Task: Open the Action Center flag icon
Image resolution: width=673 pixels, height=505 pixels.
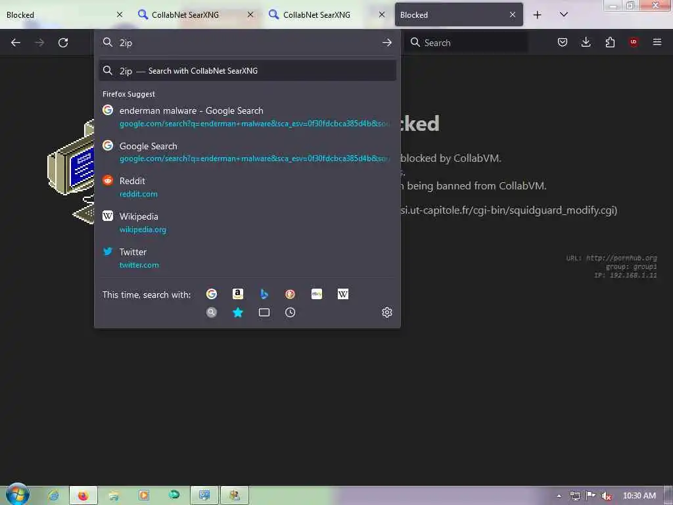Action: click(x=590, y=496)
